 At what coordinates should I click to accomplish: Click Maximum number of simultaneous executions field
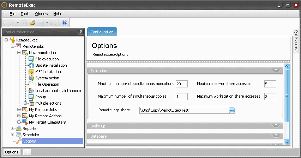point(182,84)
